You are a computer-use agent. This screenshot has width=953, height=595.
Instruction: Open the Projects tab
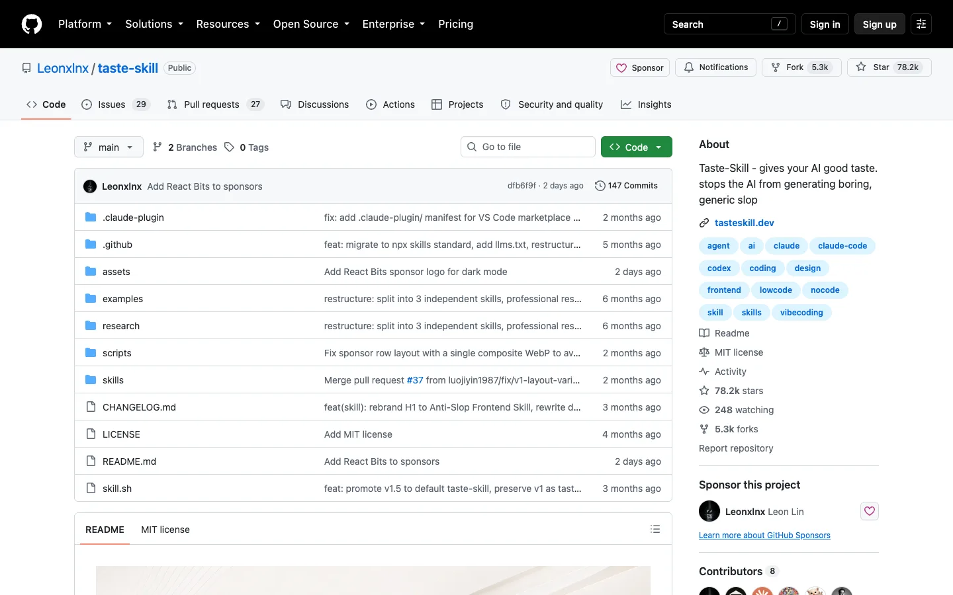click(x=457, y=104)
